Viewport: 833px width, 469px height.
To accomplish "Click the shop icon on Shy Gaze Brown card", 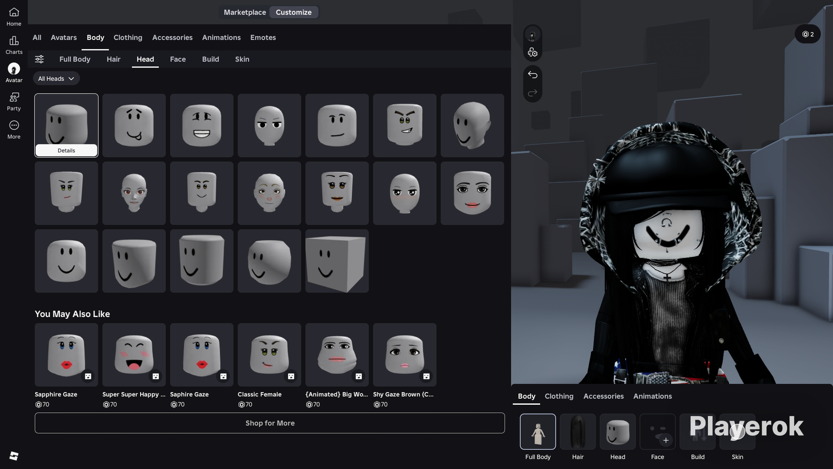I will click(x=426, y=376).
